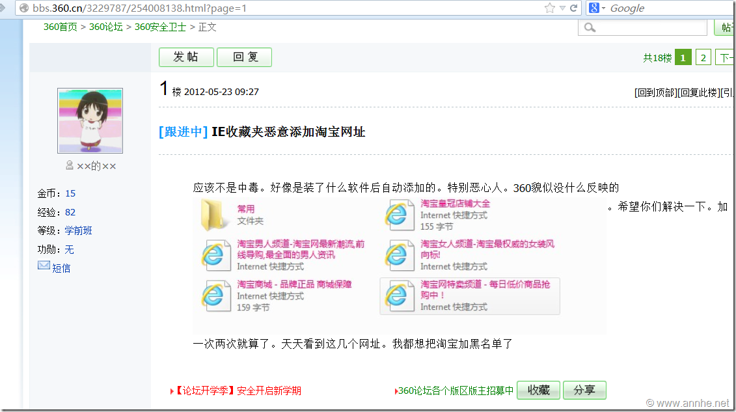
Task: Reload the page with the refresh icon
Action: pyautogui.click(x=573, y=8)
